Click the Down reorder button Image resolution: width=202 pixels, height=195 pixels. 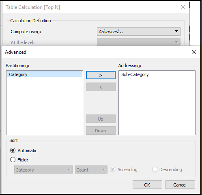[101, 130]
